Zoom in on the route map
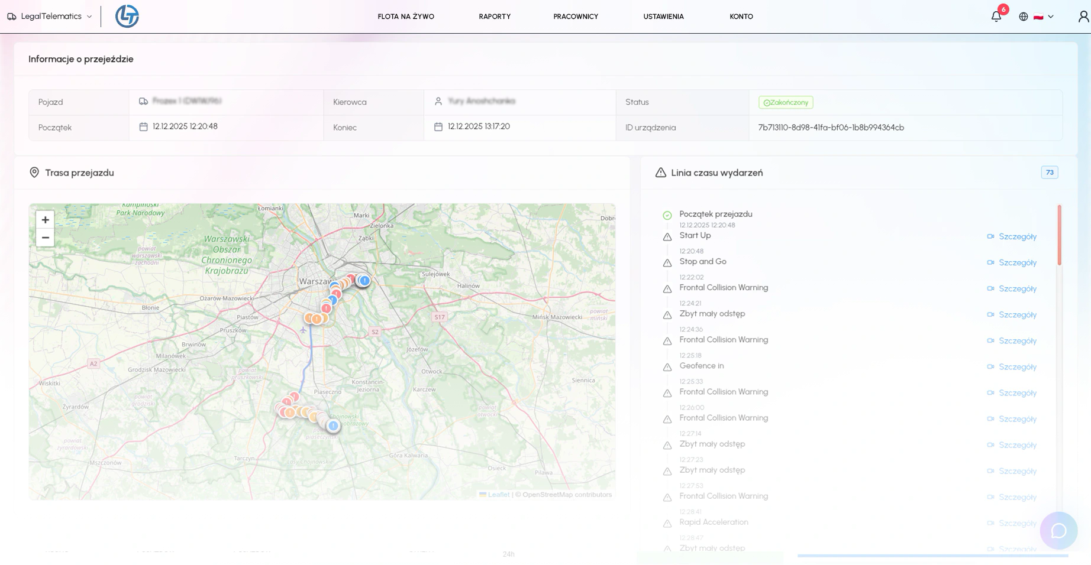This screenshot has width=1091, height=565. click(45, 220)
